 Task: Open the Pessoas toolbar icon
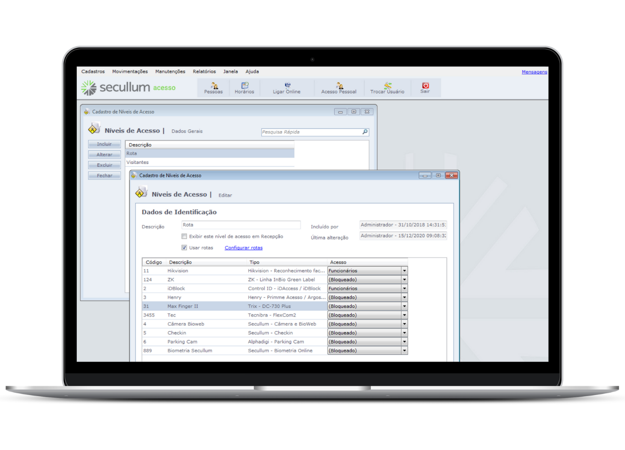(213, 87)
